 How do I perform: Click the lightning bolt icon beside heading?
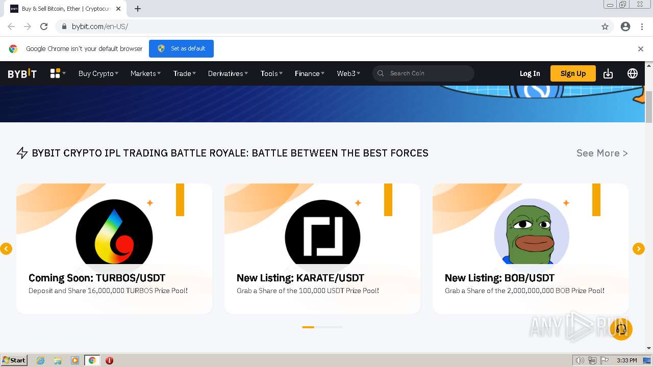click(x=22, y=153)
